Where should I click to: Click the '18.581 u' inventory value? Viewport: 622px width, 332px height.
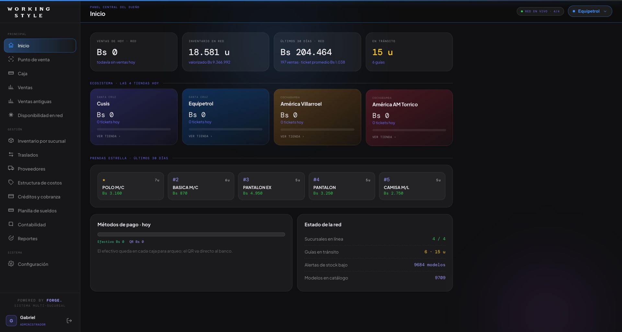pyautogui.click(x=209, y=52)
